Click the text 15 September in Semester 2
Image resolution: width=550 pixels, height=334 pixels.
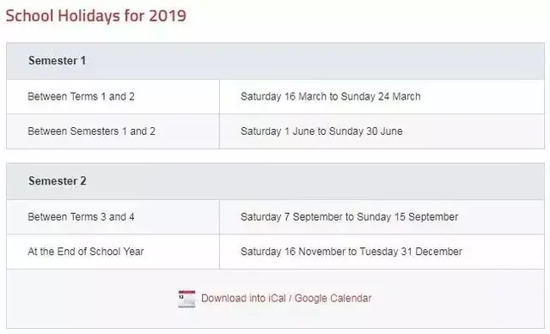tap(426, 217)
